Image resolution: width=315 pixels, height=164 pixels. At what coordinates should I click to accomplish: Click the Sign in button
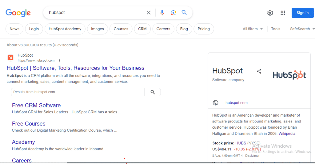pos(303,13)
